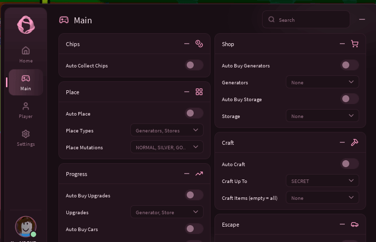Toggle Auto Buy Upgrades
This screenshot has height=242, width=376.
coord(194,195)
